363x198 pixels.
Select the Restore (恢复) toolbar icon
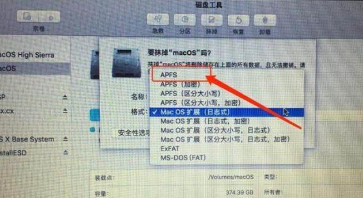tap(239, 20)
